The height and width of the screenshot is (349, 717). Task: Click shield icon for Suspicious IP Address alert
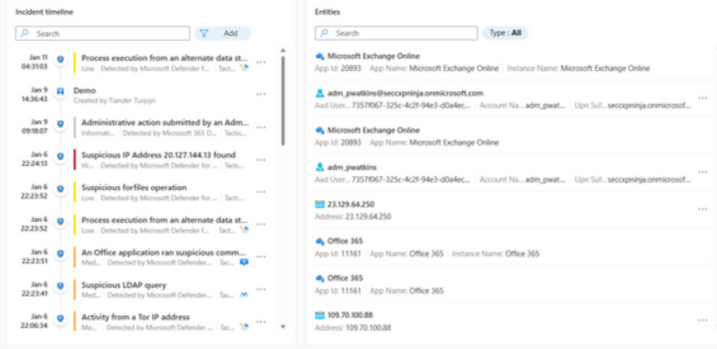click(x=61, y=155)
